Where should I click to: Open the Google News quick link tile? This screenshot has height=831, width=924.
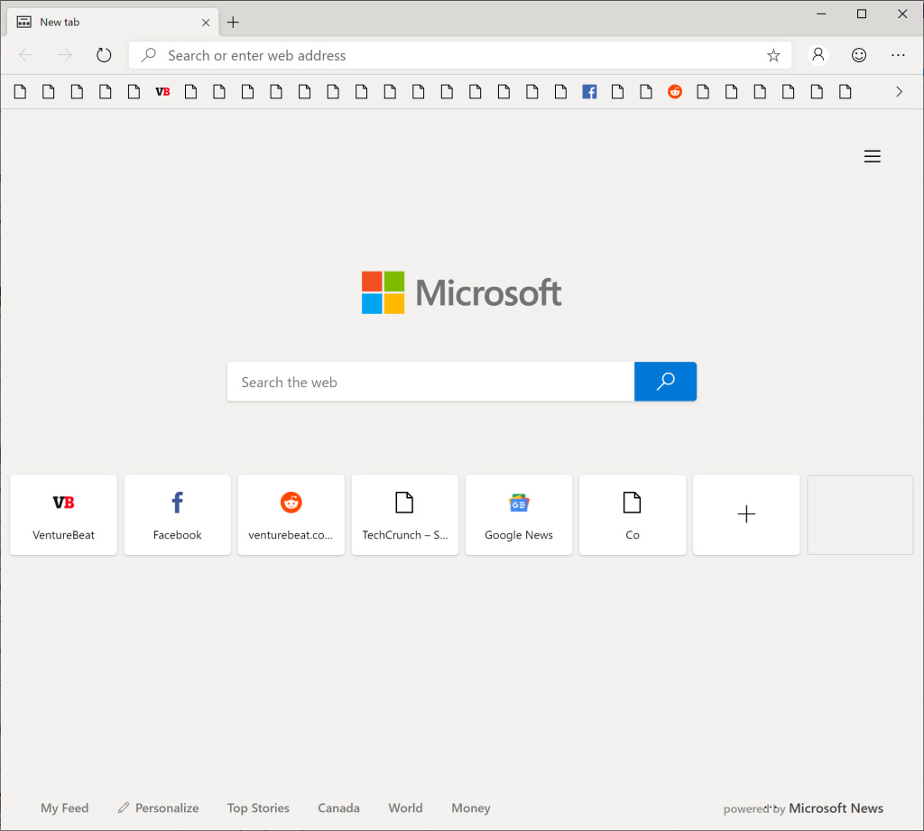click(x=519, y=514)
